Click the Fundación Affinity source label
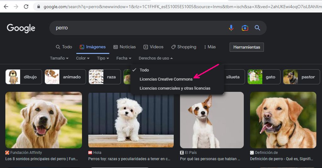The height and width of the screenshot is (168, 322). point(24,153)
